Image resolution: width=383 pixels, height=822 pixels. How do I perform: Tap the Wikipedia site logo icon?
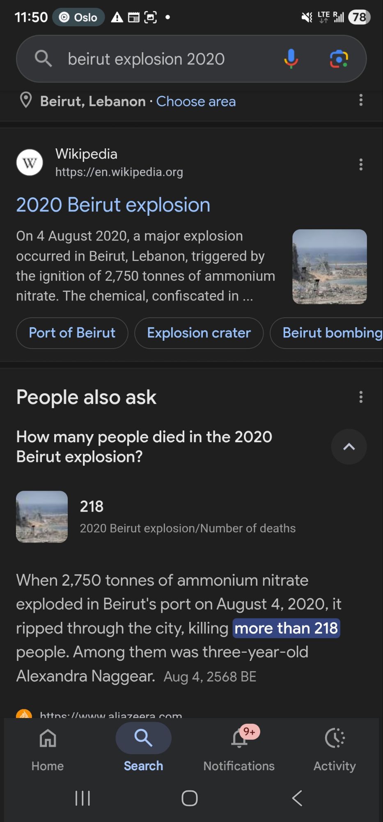[x=30, y=163]
